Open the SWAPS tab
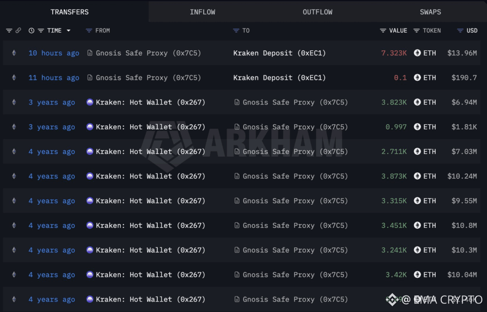 (x=430, y=12)
